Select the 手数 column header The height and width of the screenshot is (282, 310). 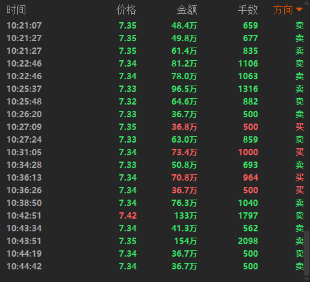[x=248, y=10]
